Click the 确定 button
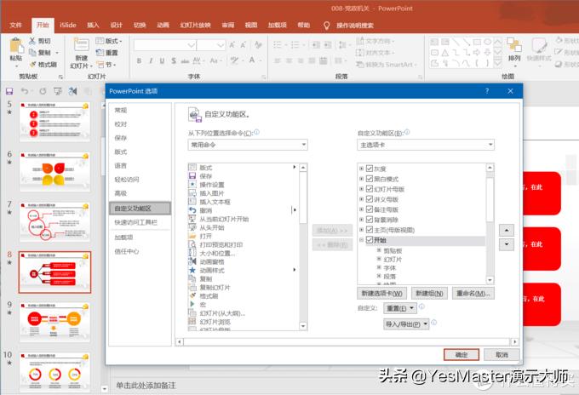 (461, 355)
